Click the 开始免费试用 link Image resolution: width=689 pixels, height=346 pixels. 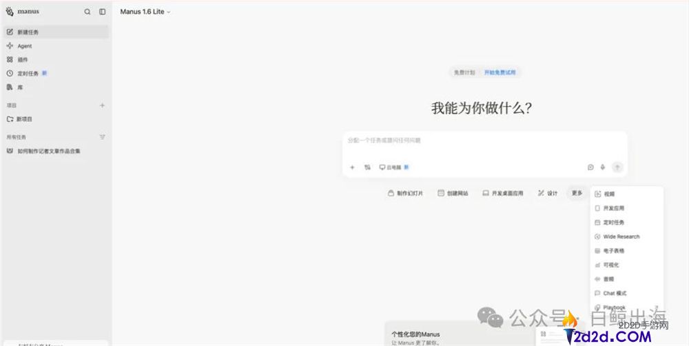coord(500,72)
